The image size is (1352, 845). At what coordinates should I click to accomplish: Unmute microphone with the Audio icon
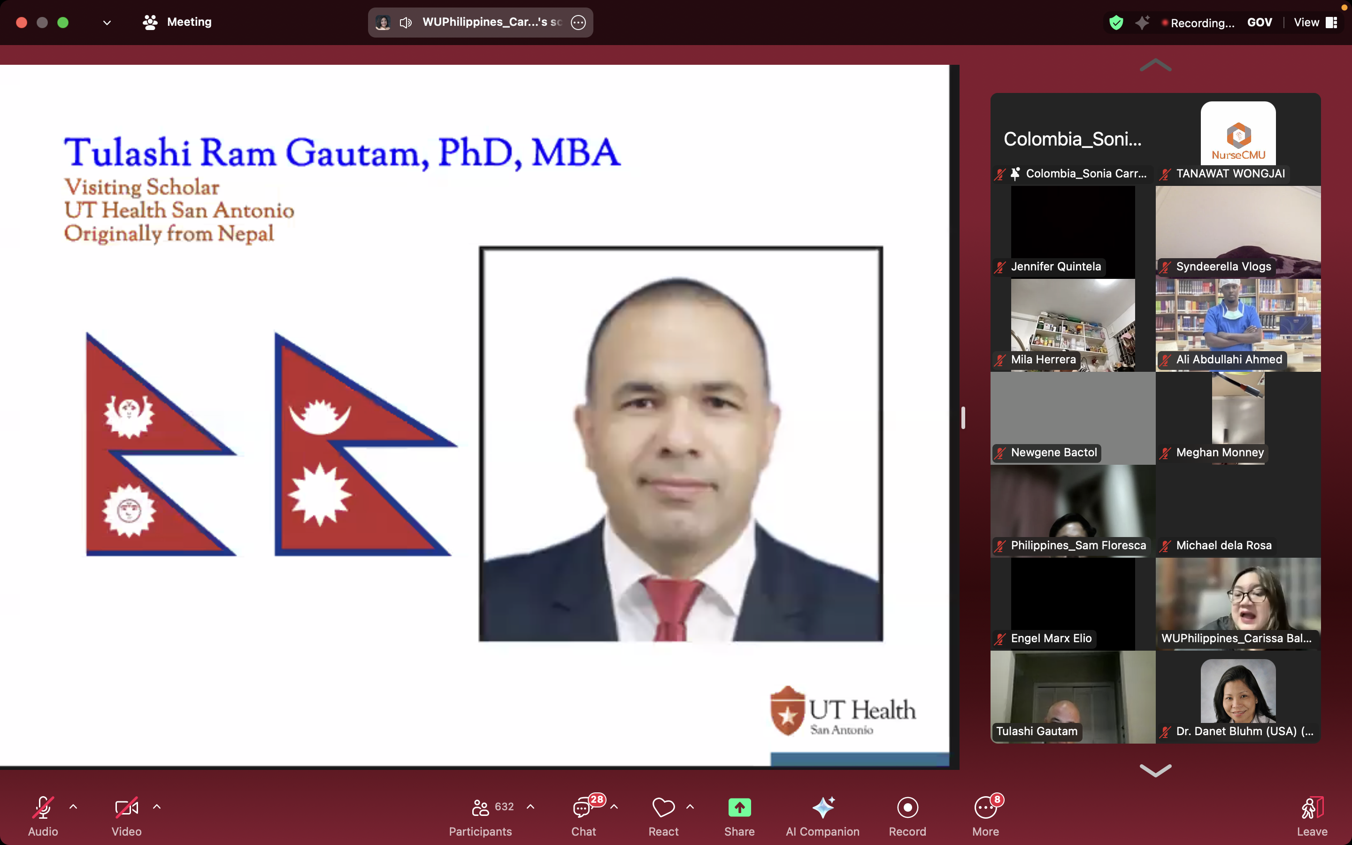click(x=43, y=807)
